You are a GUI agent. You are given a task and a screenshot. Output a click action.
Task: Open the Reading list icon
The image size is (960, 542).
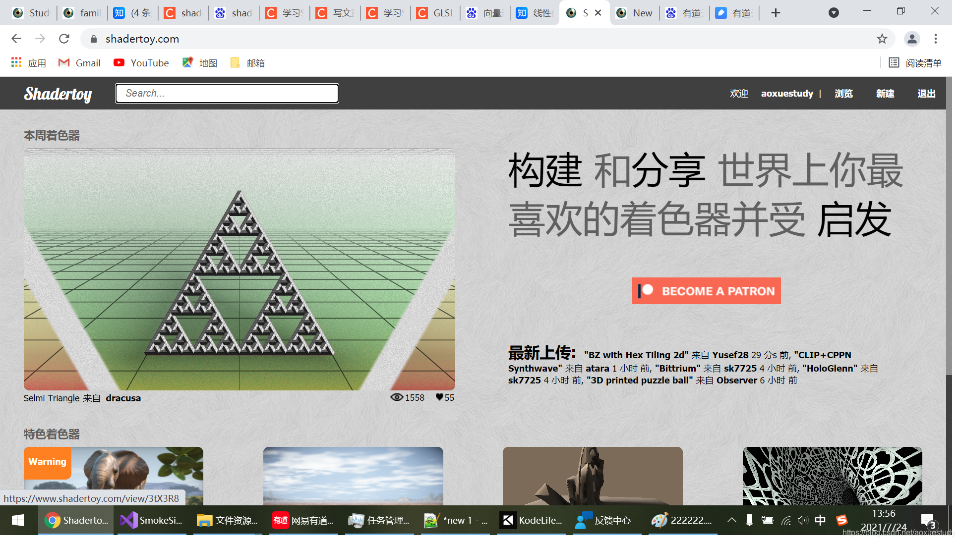coord(894,63)
